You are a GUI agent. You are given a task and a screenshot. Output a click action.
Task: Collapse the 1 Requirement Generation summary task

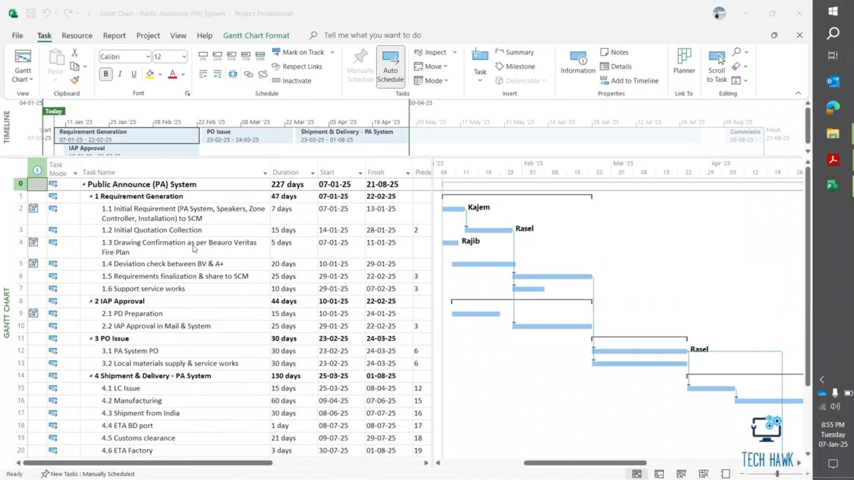coord(91,196)
